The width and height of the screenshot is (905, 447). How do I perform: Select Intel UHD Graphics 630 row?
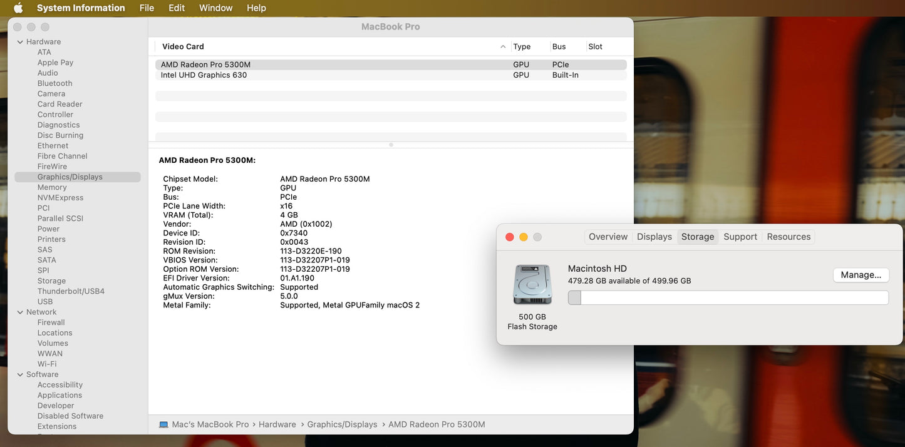[x=204, y=75]
